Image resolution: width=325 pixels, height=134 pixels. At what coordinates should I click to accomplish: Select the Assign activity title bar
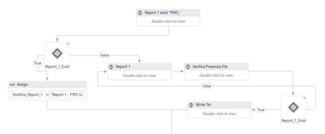pos(47,85)
